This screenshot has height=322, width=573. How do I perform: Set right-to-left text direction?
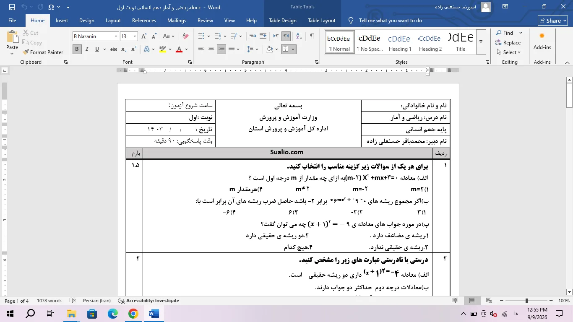pos(286,36)
